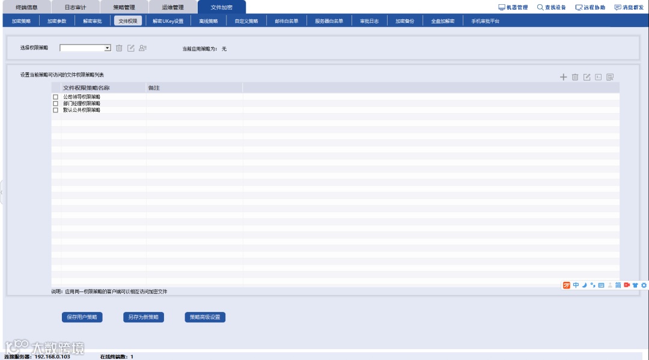The image size is (649, 360).
Task: Click the moon icon in the IME bar
Action: [585, 285]
